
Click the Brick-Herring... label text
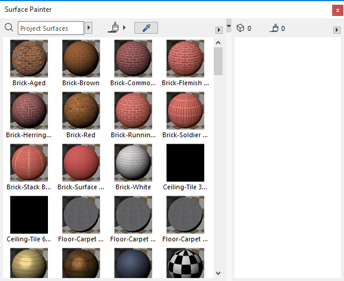[29, 135]
